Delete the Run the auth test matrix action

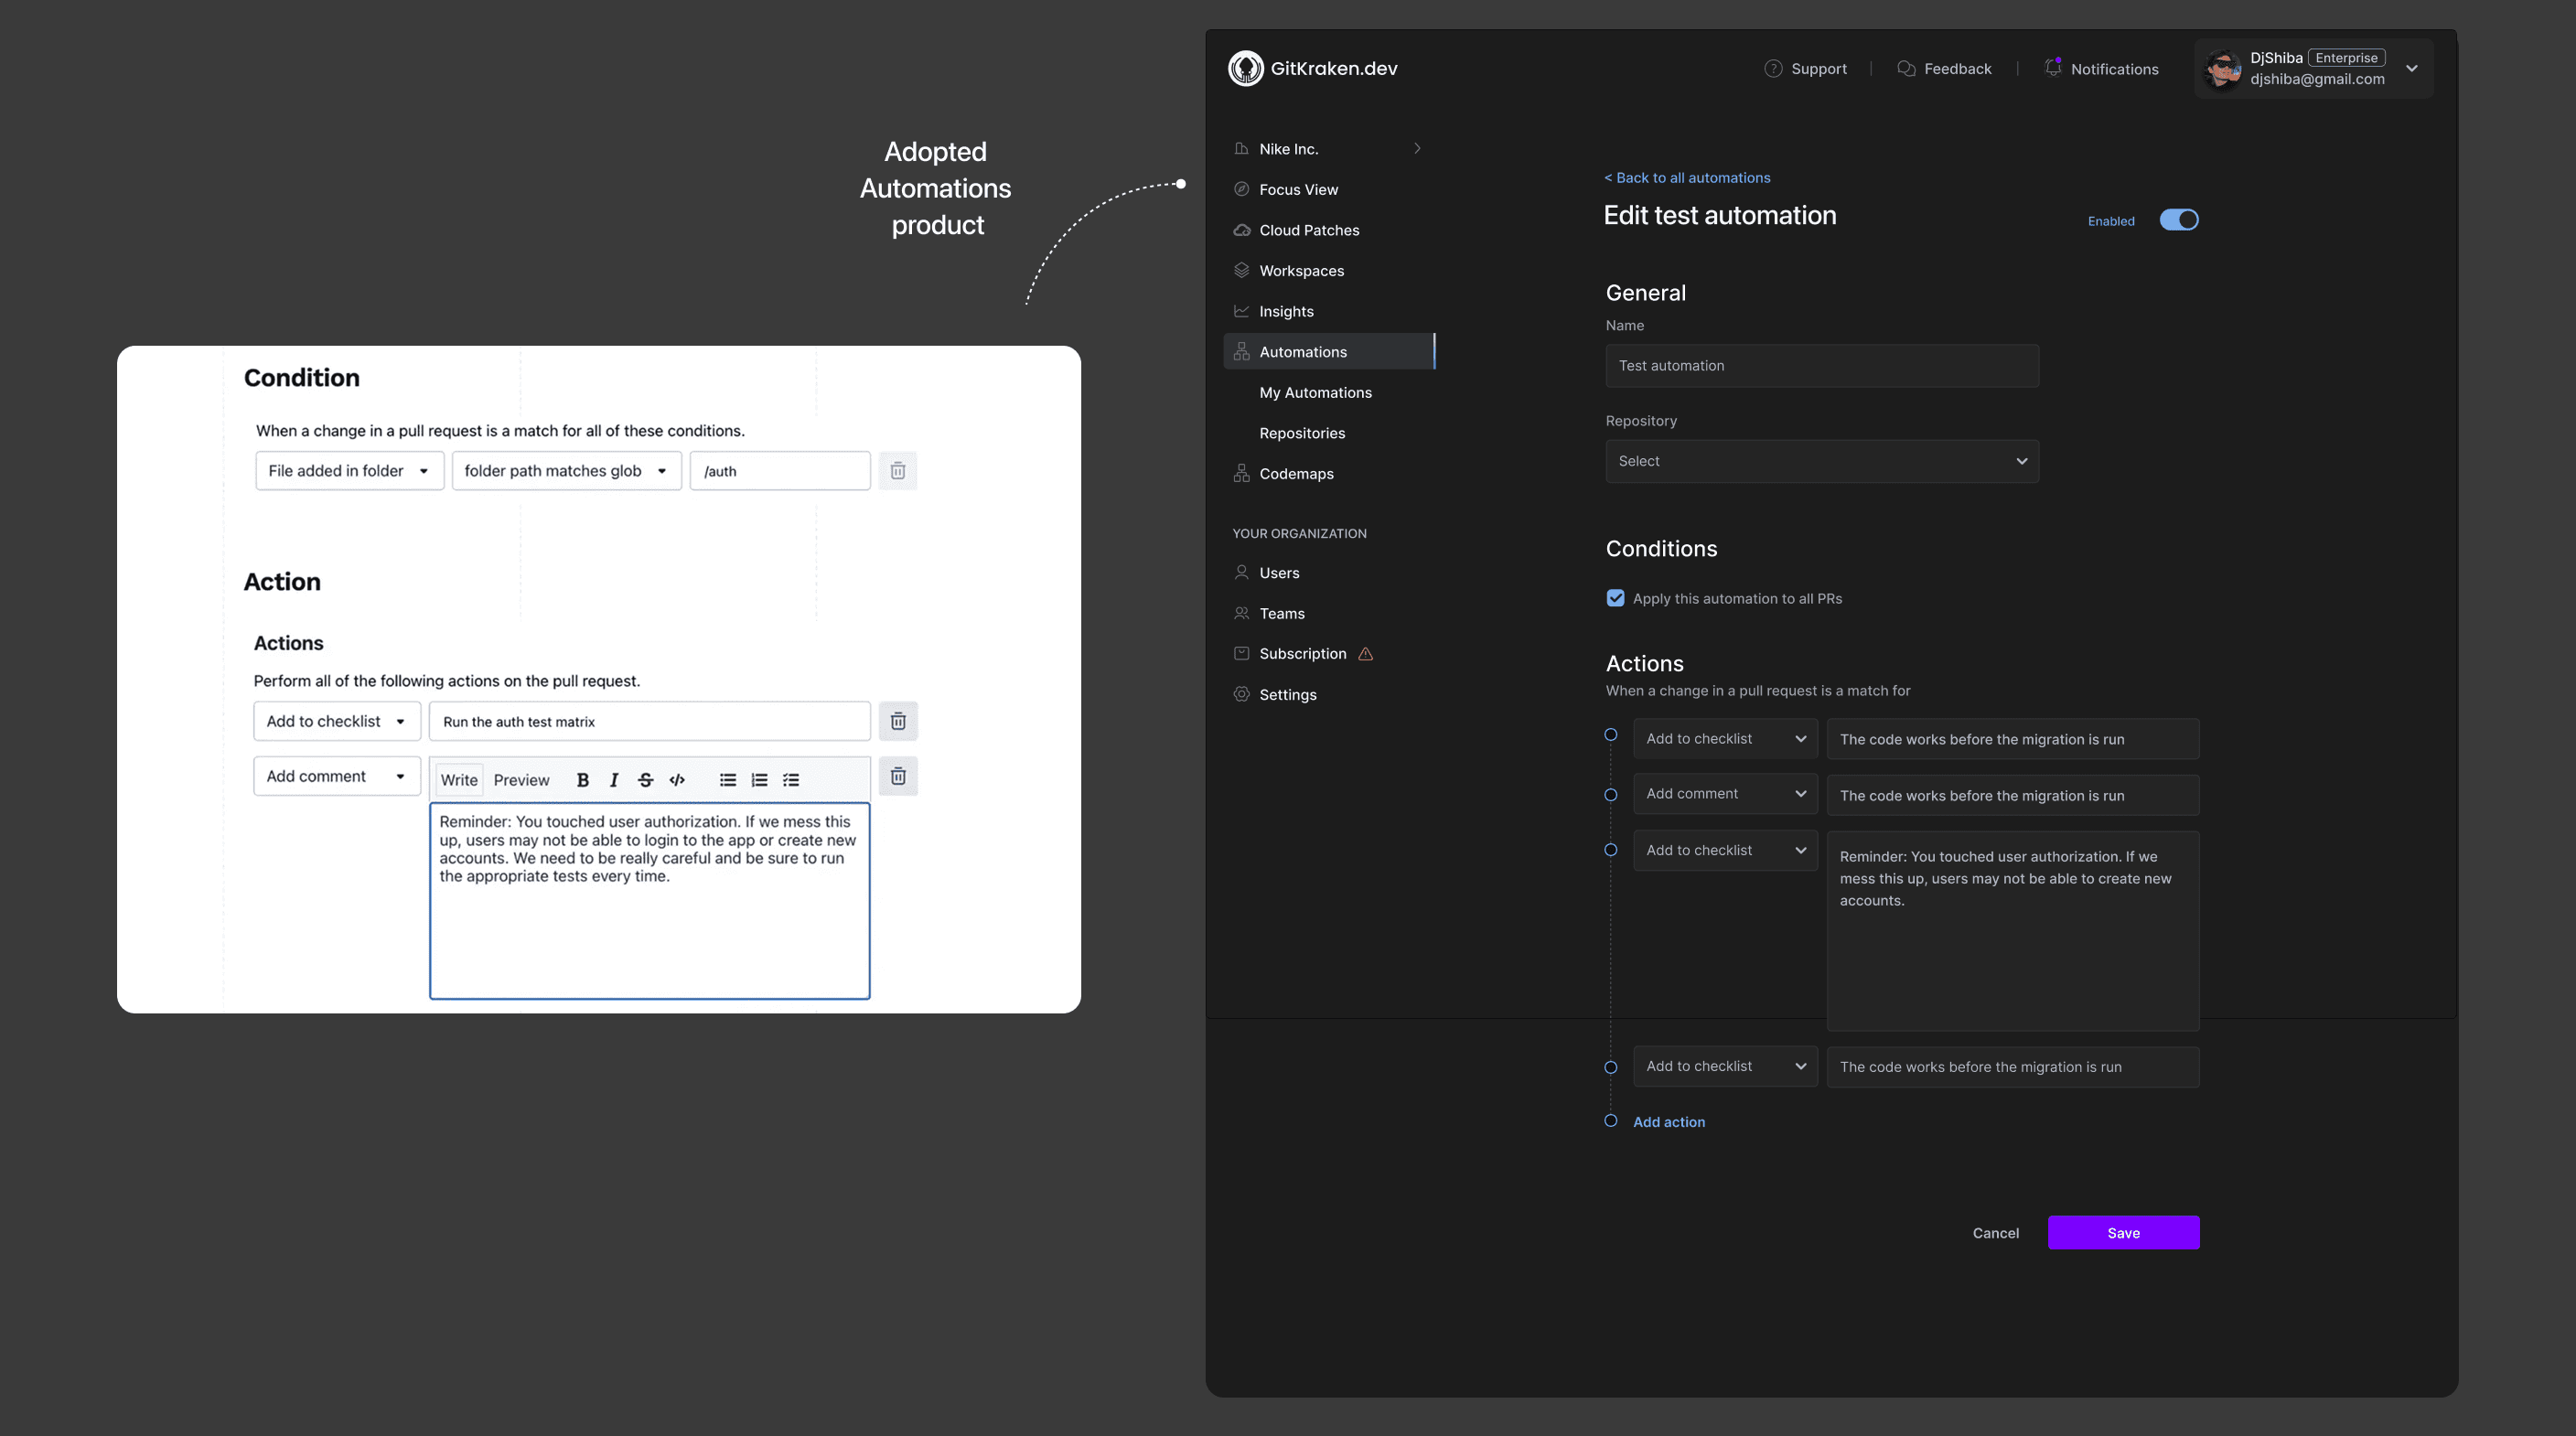[897, 721]
